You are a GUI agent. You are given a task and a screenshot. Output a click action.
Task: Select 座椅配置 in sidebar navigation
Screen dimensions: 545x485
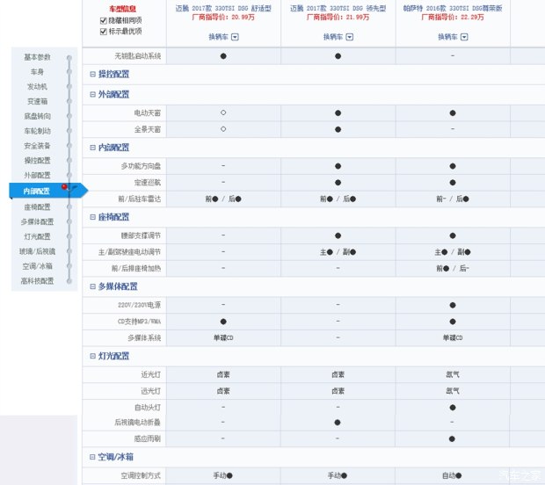tap(37, 207)
